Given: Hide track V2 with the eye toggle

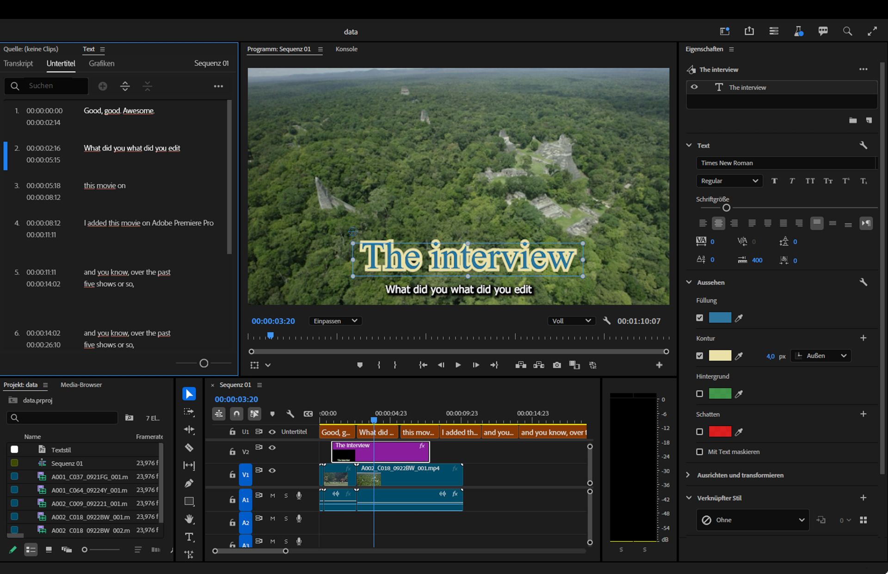Looking at the screenshot, I should point(272,447).
